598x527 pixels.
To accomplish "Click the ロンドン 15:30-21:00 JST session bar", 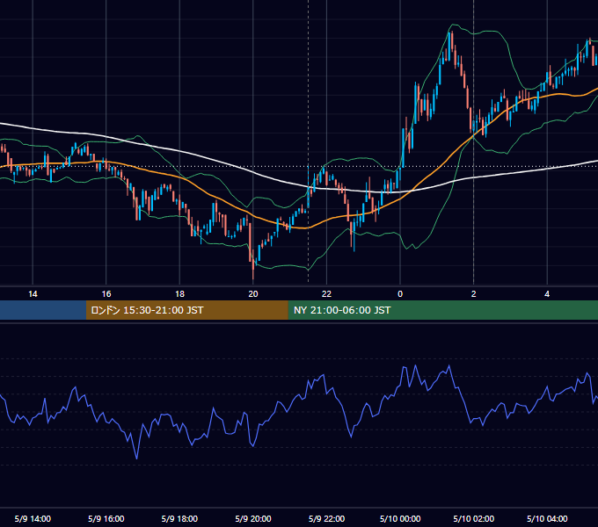I will (x=186, y=310).
